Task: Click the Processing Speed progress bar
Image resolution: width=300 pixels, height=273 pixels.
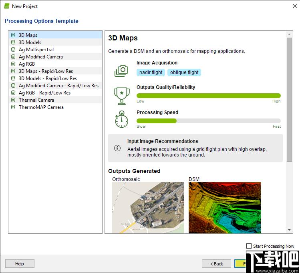Action: click(x=209, y=121)
